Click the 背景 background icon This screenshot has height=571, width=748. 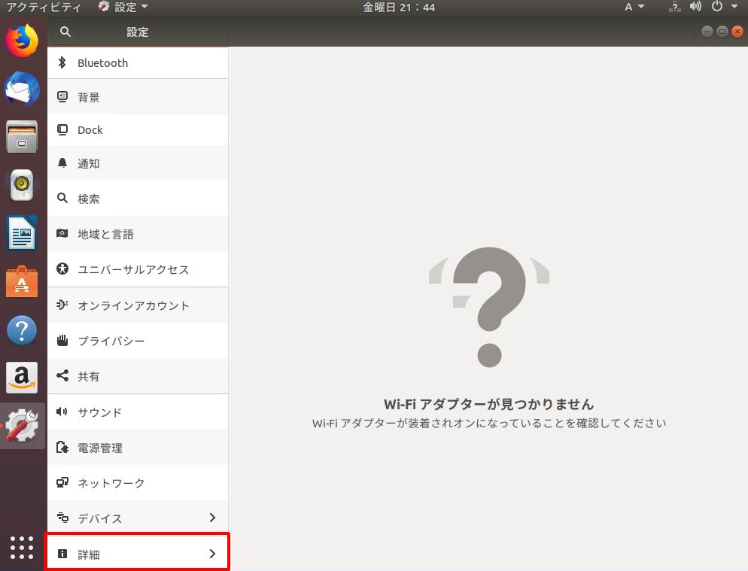(62, 97)
